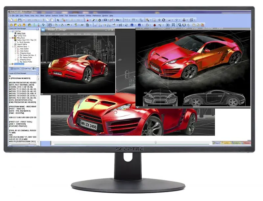The image size is (263, 201).
Task: Click the Print icon in toolbar
Action: pos(24,20)
